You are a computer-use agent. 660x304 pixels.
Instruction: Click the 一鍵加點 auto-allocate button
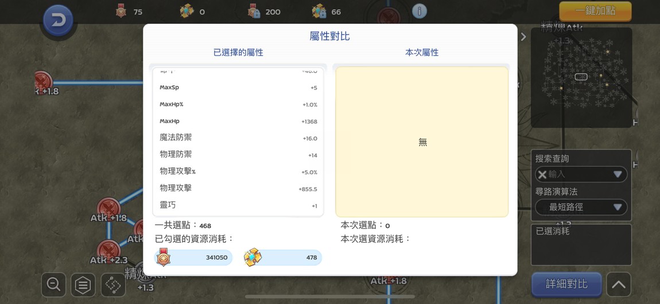pyautogui.click(x=595, y=11)
